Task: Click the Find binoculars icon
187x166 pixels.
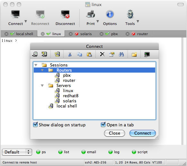Action: tap(121, 54)
